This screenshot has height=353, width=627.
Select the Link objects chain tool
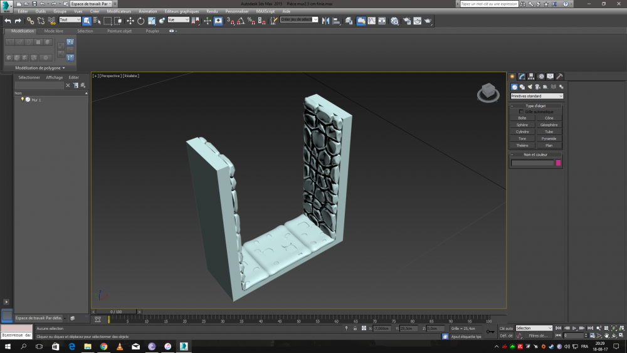(30, 21)
